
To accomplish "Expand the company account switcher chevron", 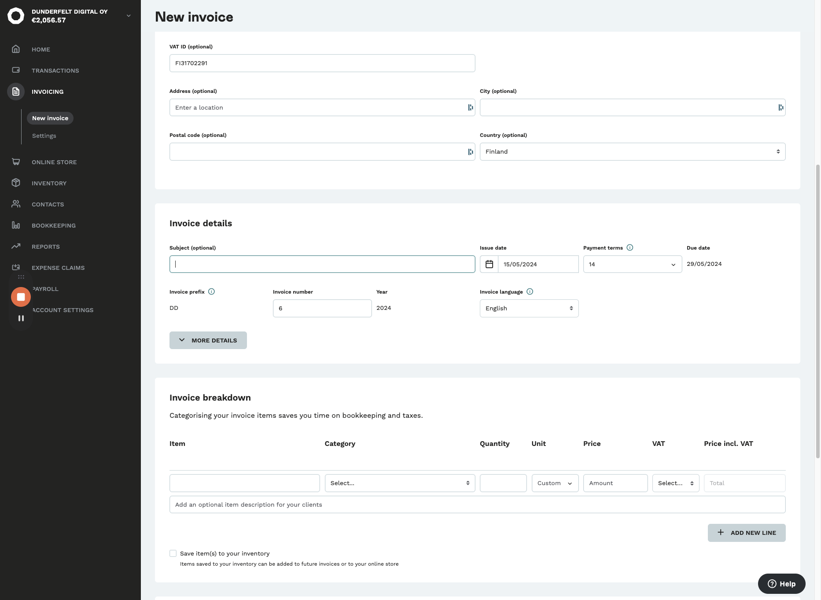I will tap(129, 16).
